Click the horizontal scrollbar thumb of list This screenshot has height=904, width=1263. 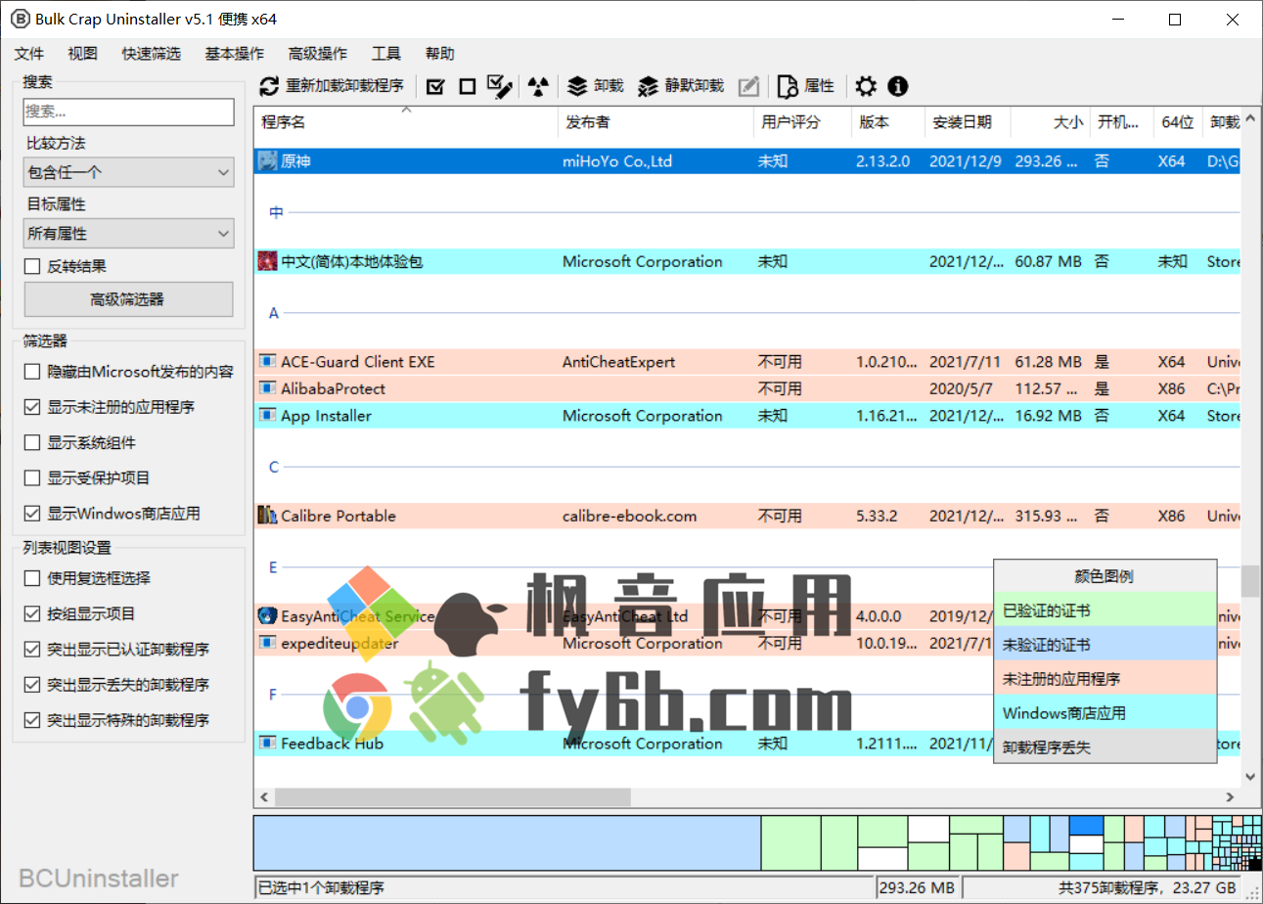451,797
